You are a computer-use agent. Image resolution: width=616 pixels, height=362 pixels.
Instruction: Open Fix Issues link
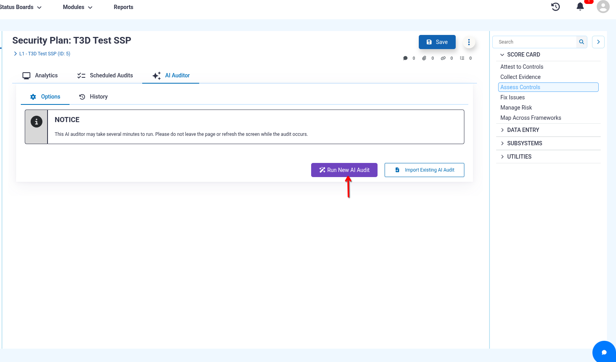[x=512, y=97]
